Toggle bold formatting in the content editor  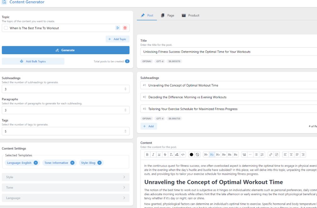[147, 154]
